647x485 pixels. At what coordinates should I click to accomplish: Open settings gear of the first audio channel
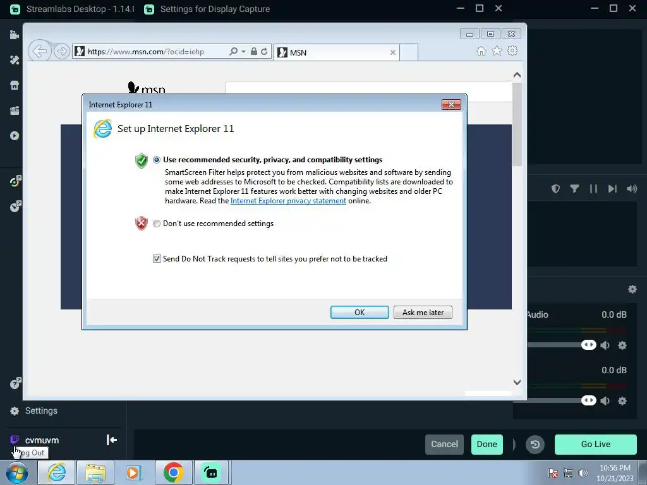coord(622,345)
